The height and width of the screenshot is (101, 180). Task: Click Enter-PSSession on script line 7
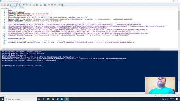(x=15, y=21)
